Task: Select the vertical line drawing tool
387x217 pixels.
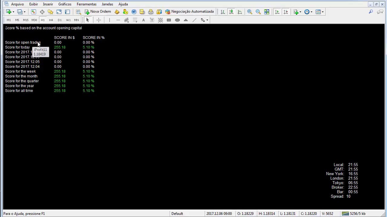Action: (x=109, y=20)
